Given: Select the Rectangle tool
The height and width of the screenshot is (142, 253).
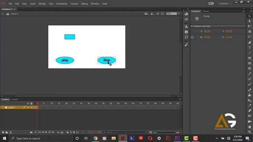Looking at the screenshot, I should pyautogui.click(x=249, y=58).
